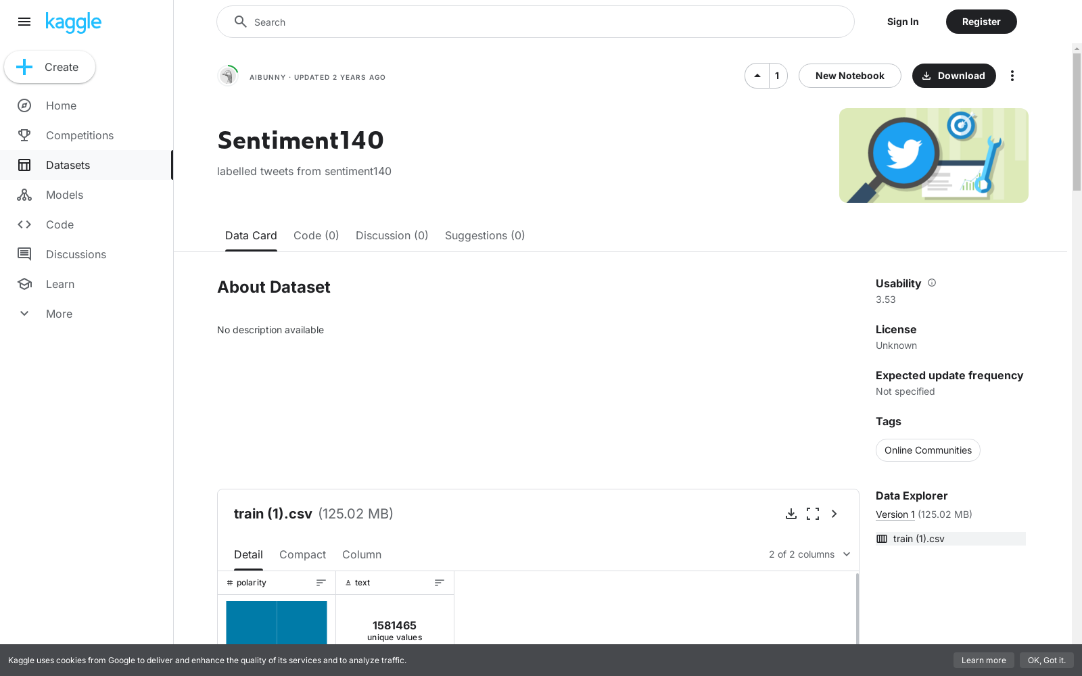Click the Datasets table icon
Viewport: 1082px width, 676px height.
[x=24, y=165]
